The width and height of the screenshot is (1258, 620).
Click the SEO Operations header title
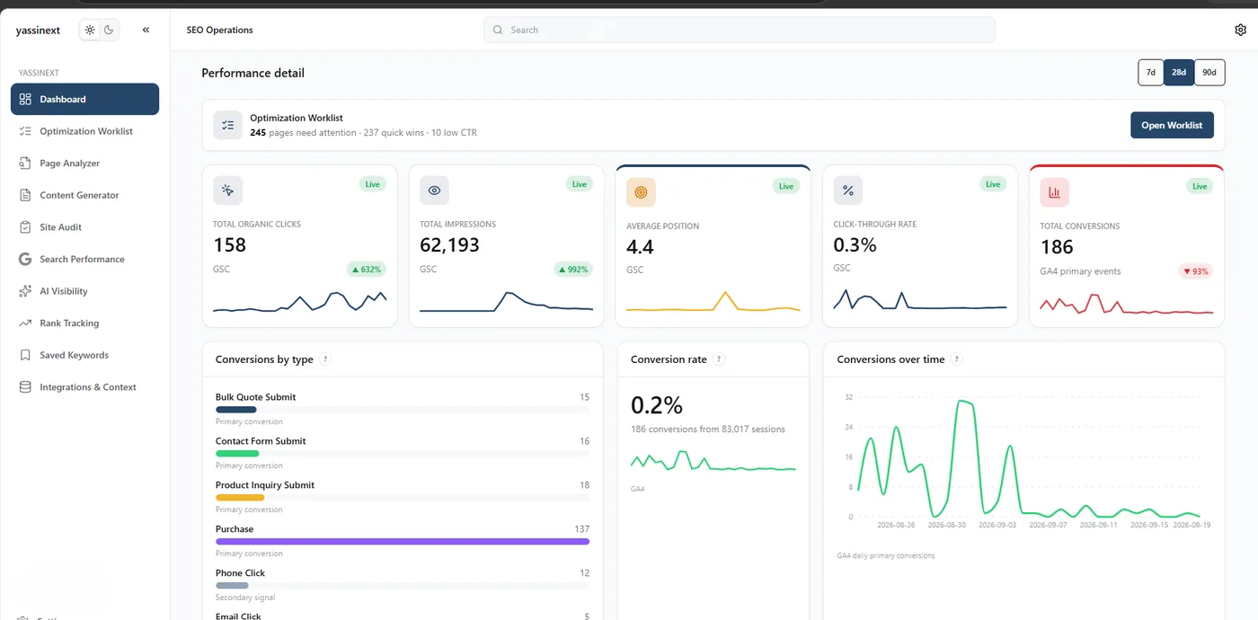220,30
